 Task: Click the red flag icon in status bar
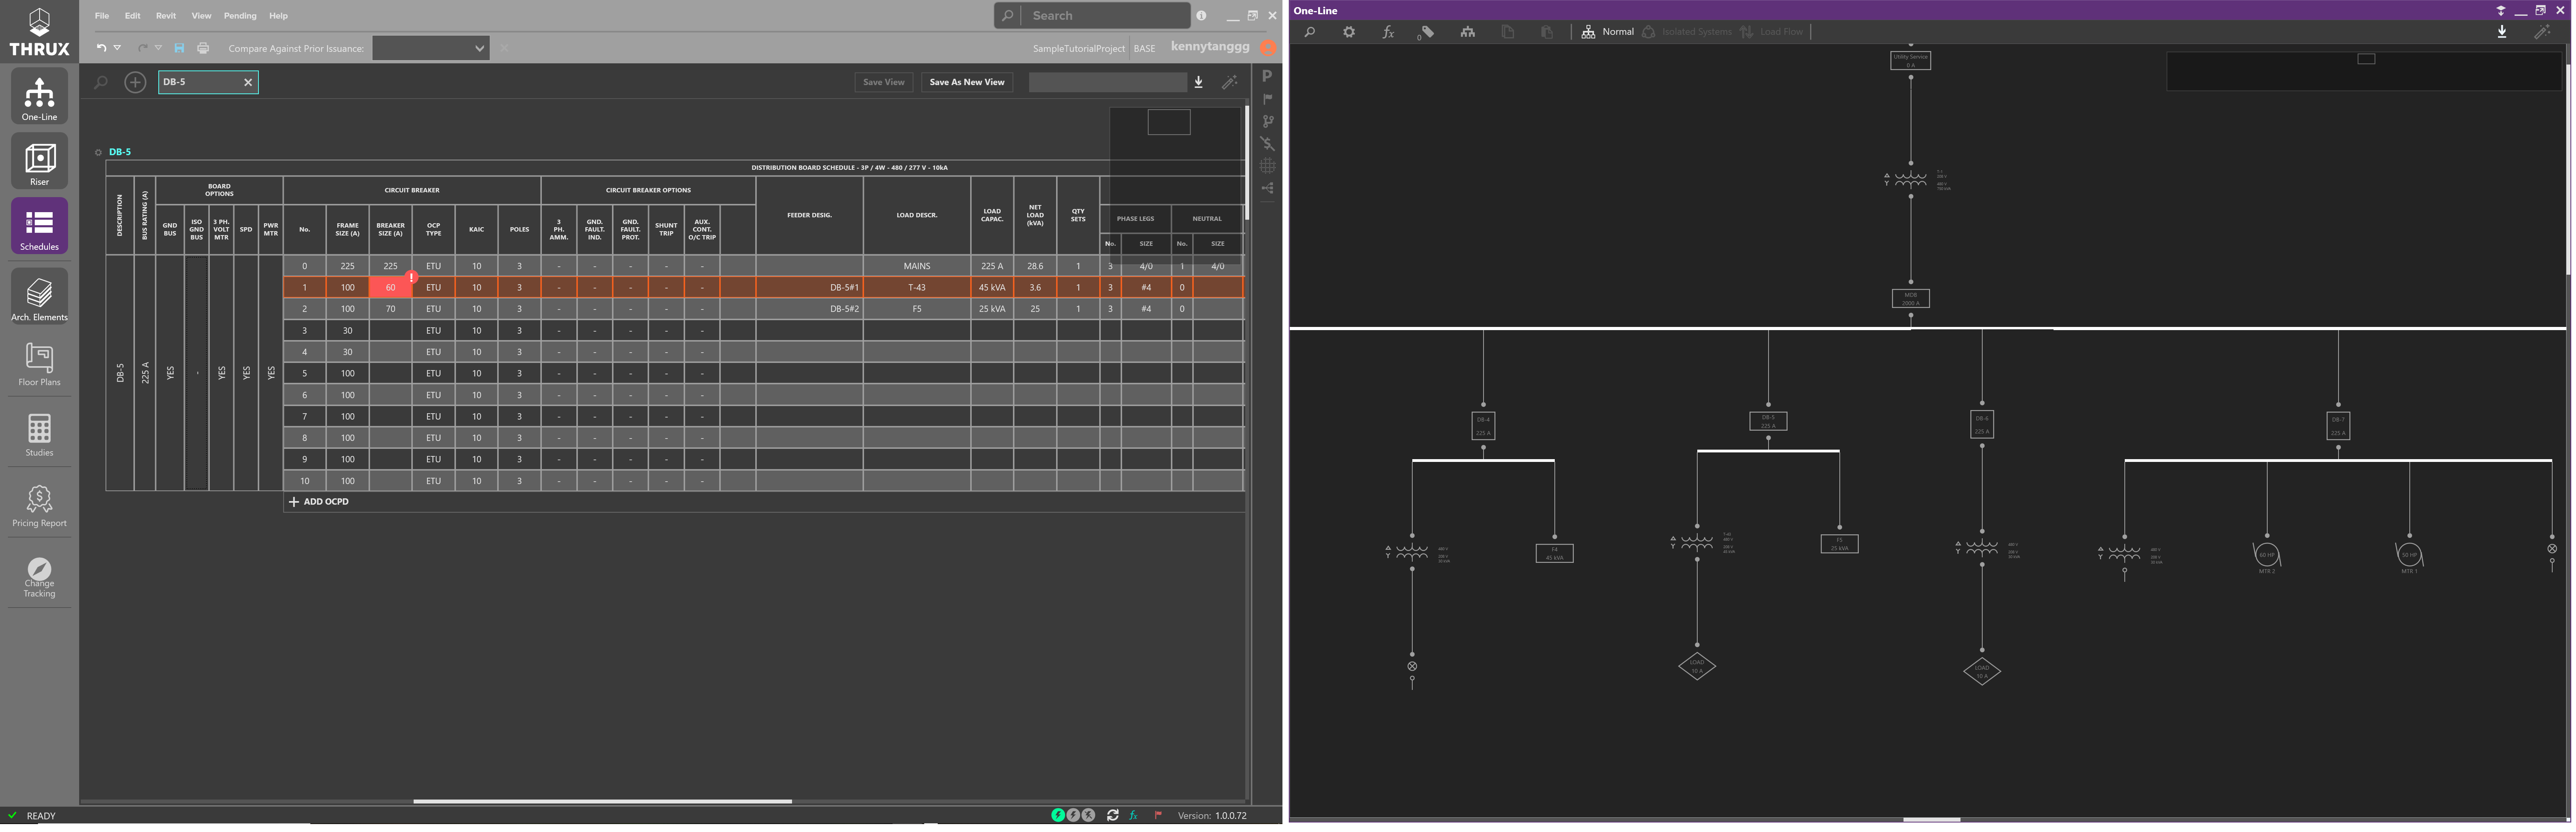tap(1158, 815)
